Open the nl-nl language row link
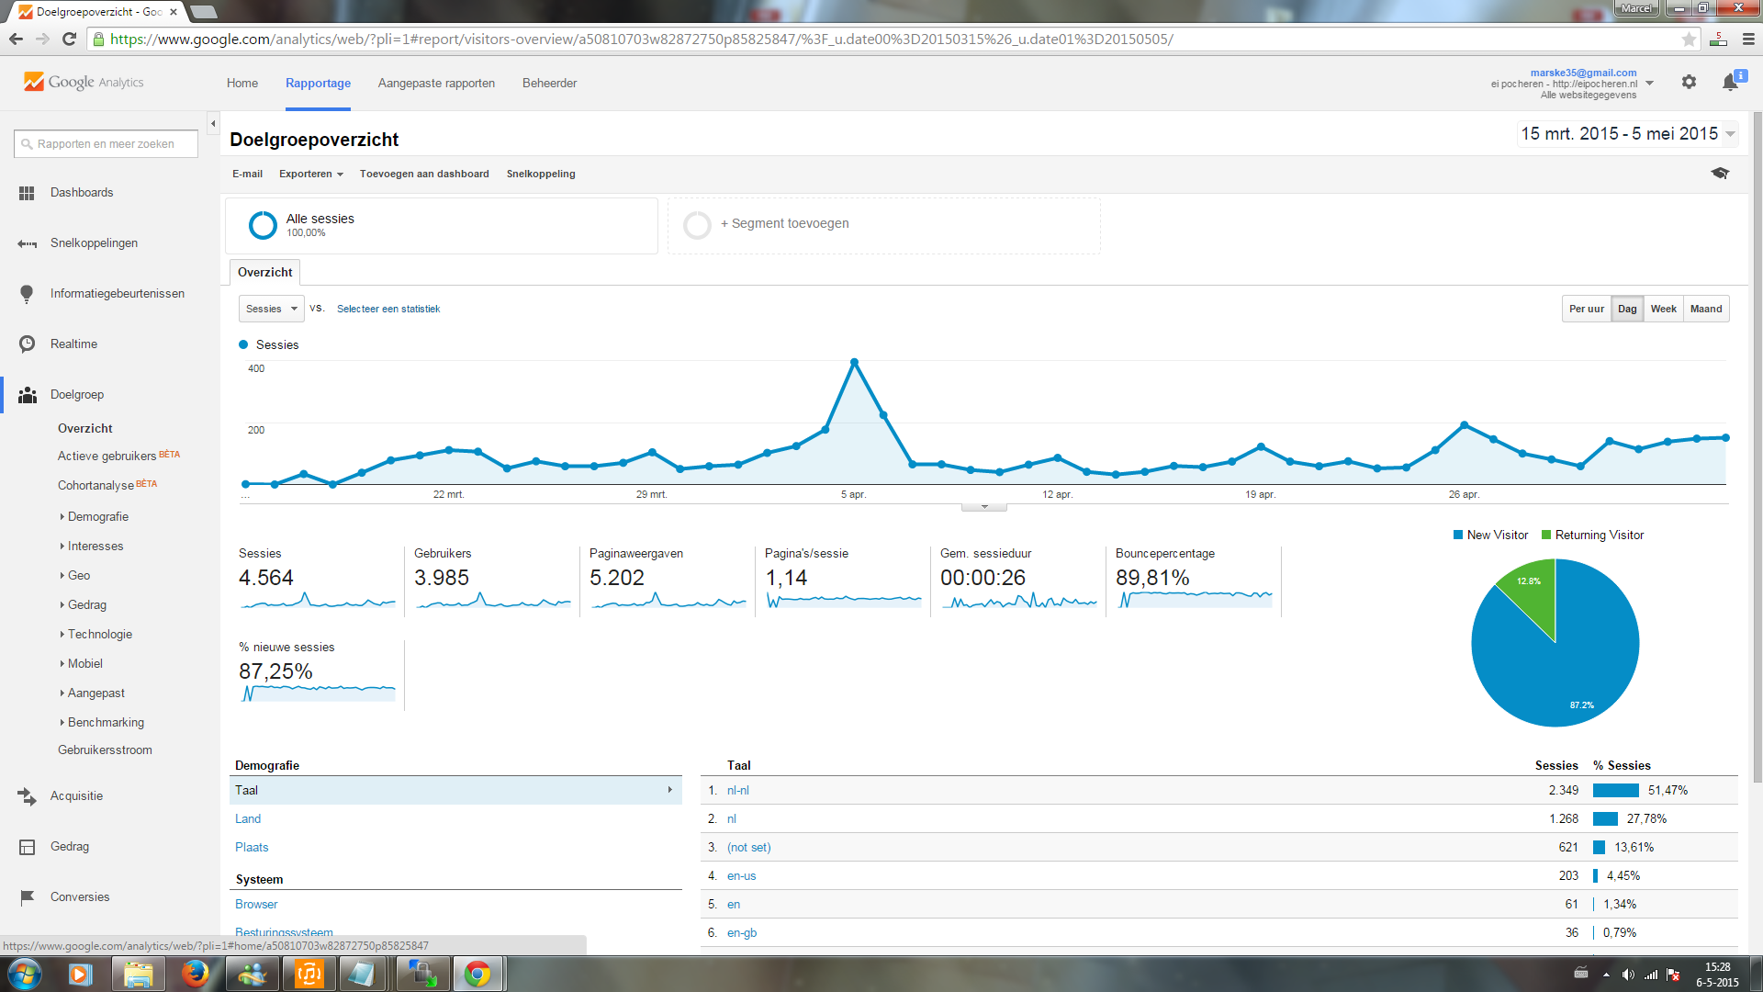1763x992 pixels. point(737,790)
